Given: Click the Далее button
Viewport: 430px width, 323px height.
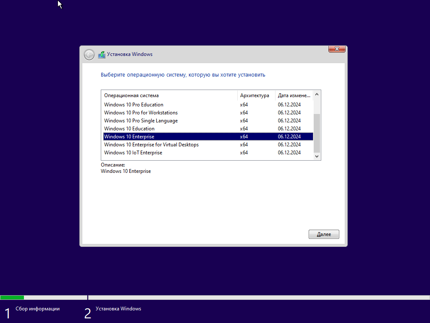Looking at the screenshot, I should pyautogui.click(x=324, y=234).
